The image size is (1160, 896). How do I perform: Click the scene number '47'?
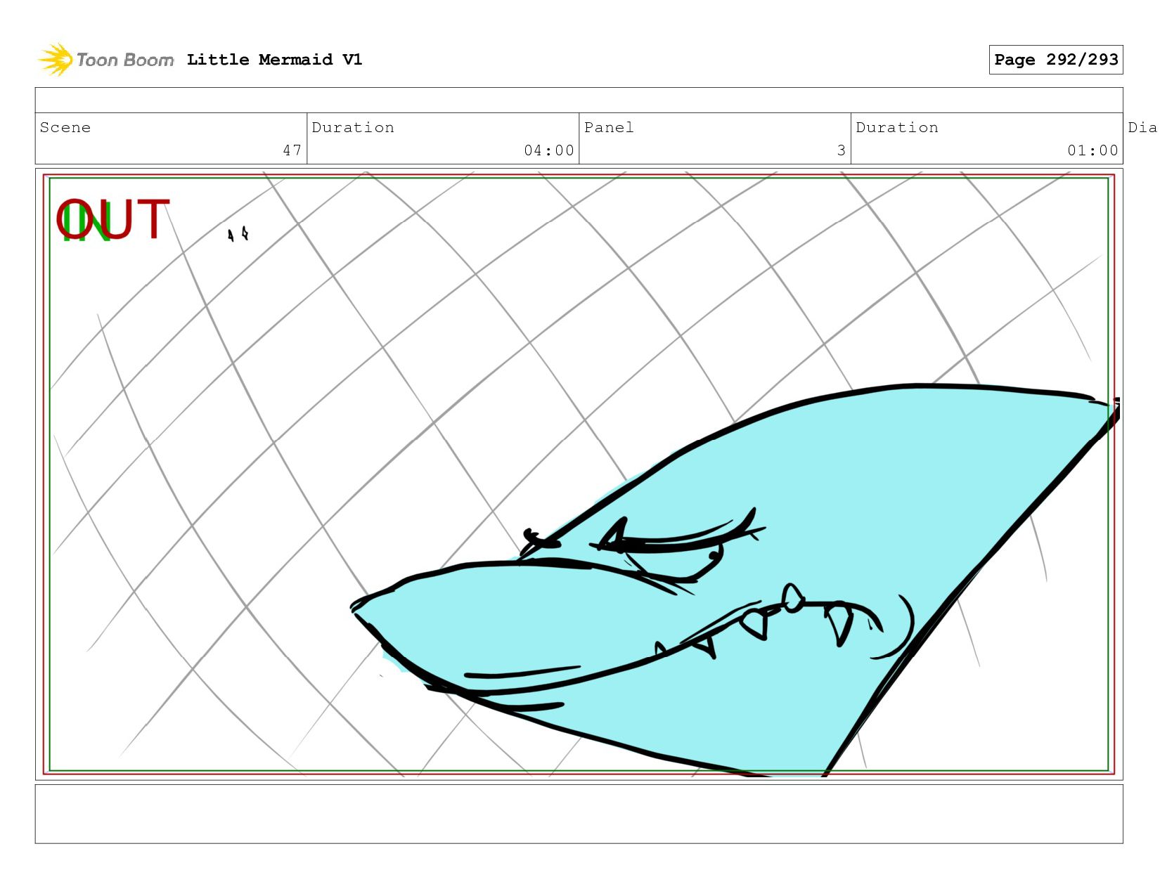292,150
